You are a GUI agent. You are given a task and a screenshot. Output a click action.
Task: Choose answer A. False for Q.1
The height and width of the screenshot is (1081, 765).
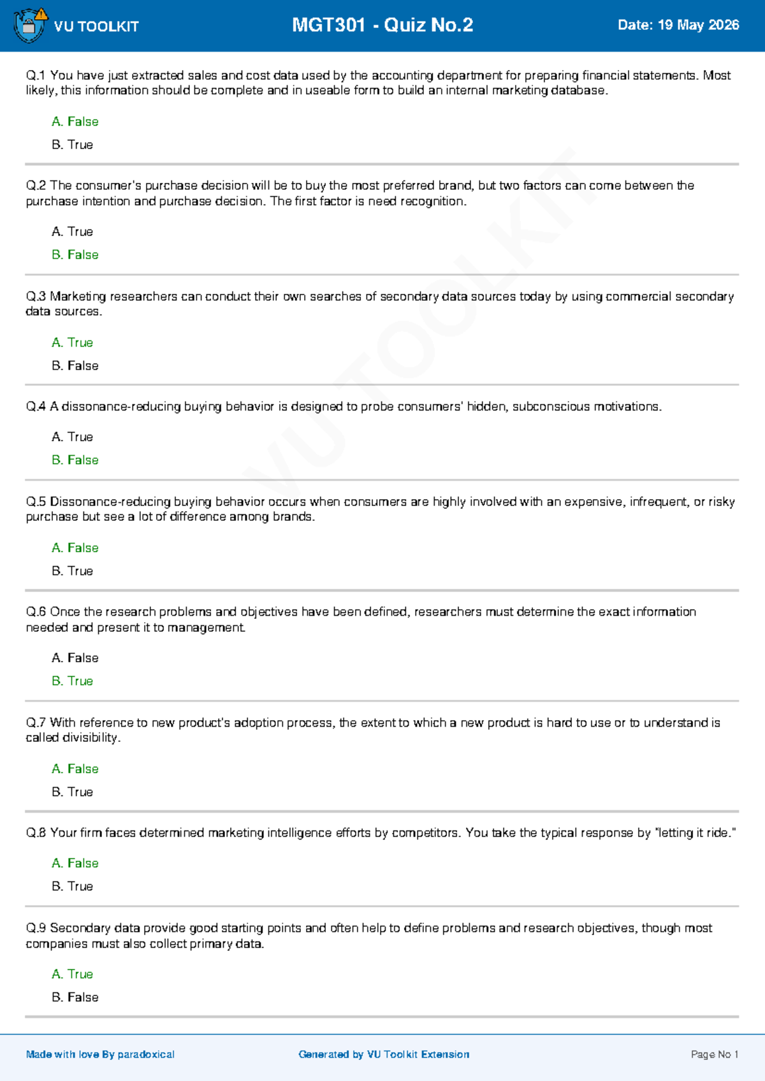click(75, 121)
